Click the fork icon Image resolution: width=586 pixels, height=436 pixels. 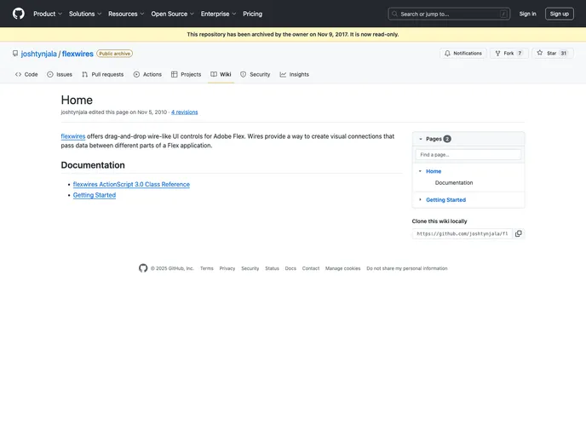(x=497, y=54)
